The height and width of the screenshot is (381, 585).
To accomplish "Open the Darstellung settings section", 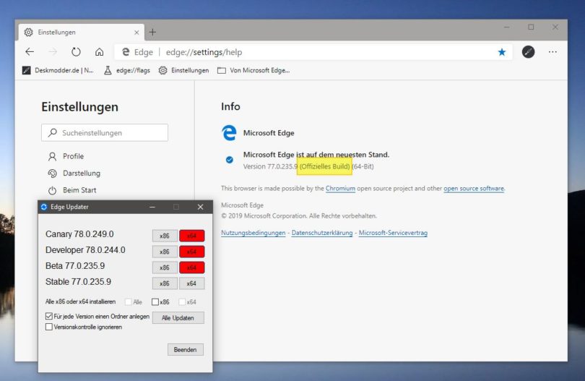I will click(x=74, y=174).
